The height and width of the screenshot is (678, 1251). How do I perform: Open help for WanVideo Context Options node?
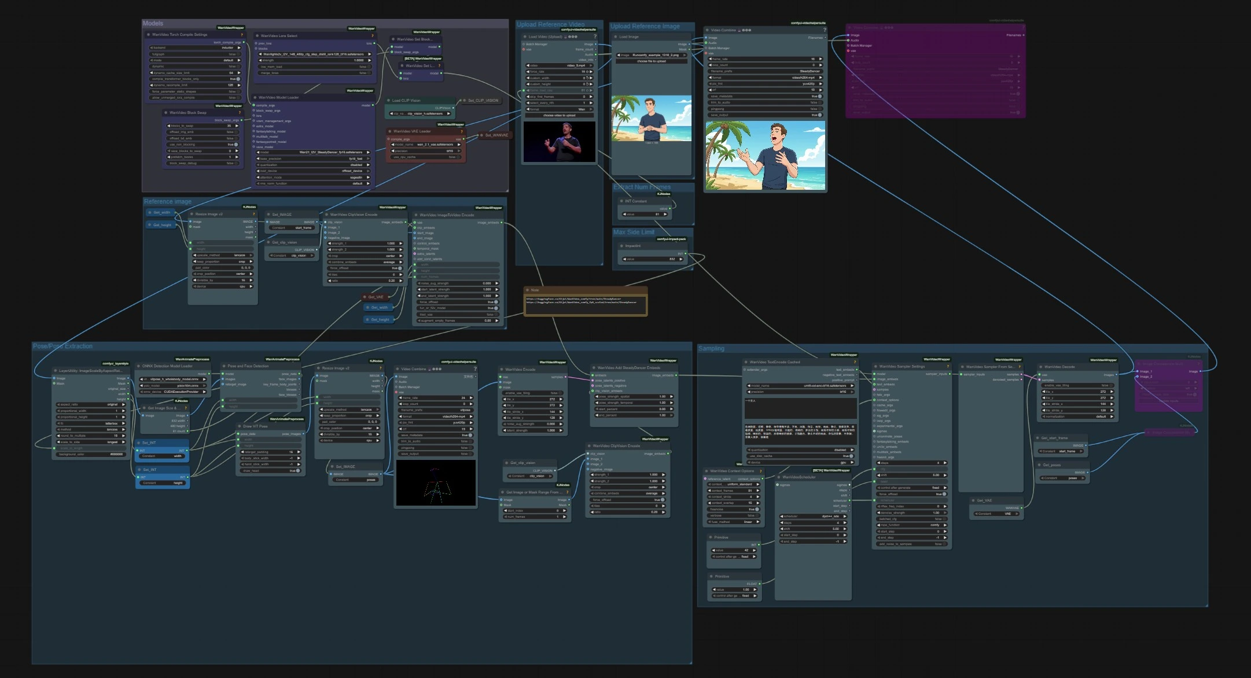(x=760, y=471)
